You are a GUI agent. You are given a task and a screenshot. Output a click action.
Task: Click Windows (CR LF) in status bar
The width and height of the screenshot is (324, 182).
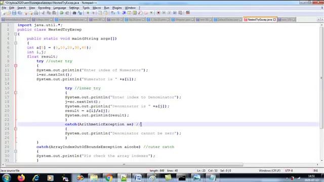[x=269, y=171]
